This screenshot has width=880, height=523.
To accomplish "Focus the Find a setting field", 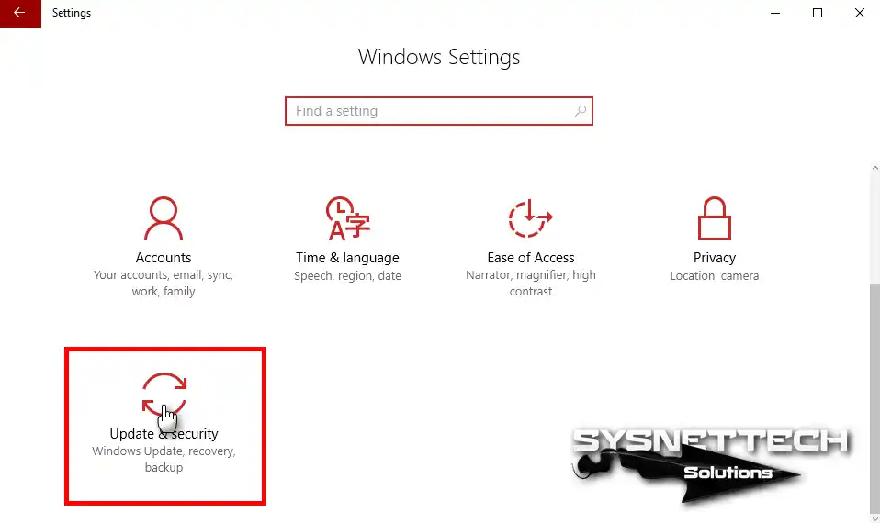I will [x=439, y=111].
